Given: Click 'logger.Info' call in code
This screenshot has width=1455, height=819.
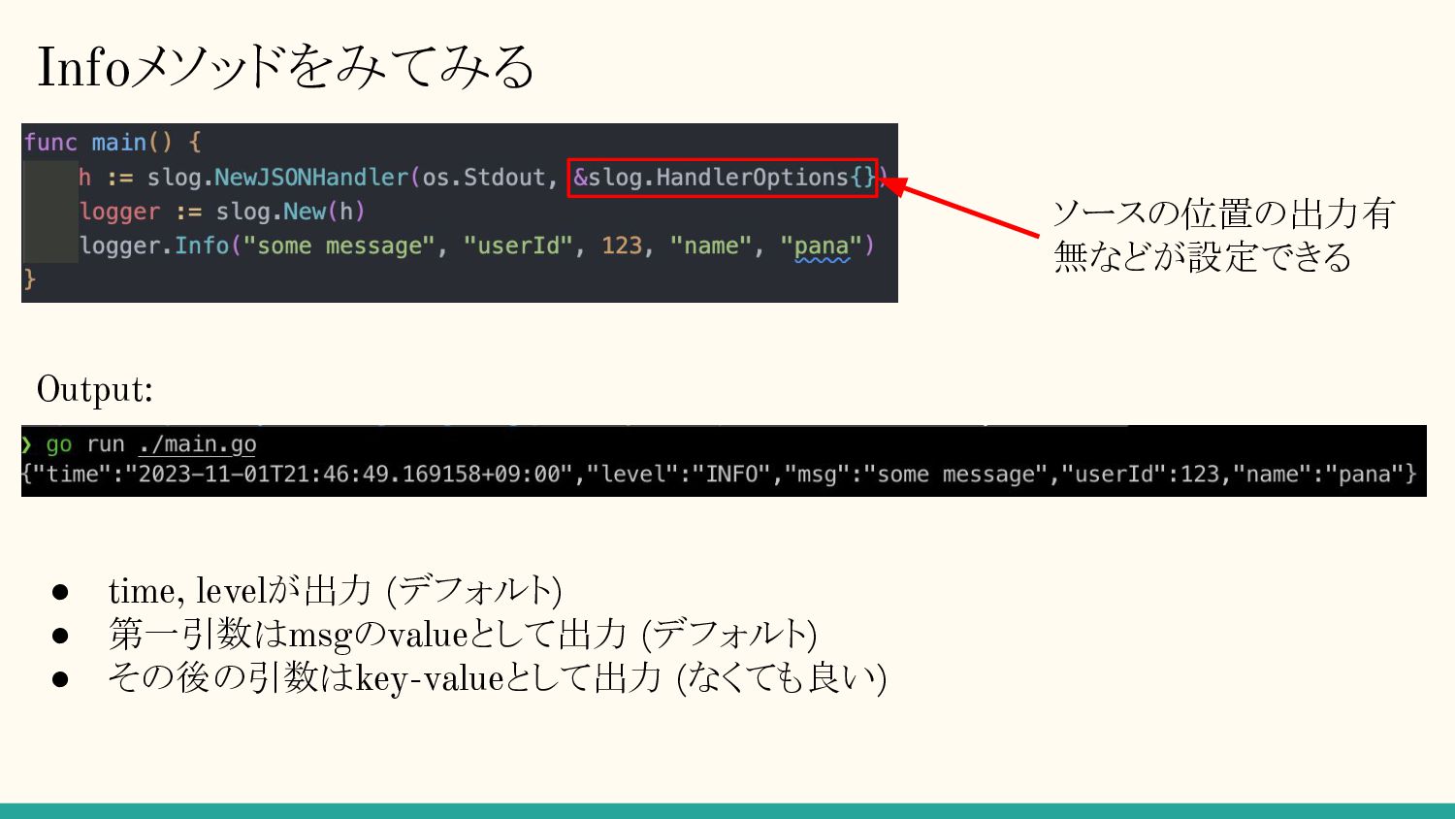Looking at the screenshot, I should [x=153, y=246].
